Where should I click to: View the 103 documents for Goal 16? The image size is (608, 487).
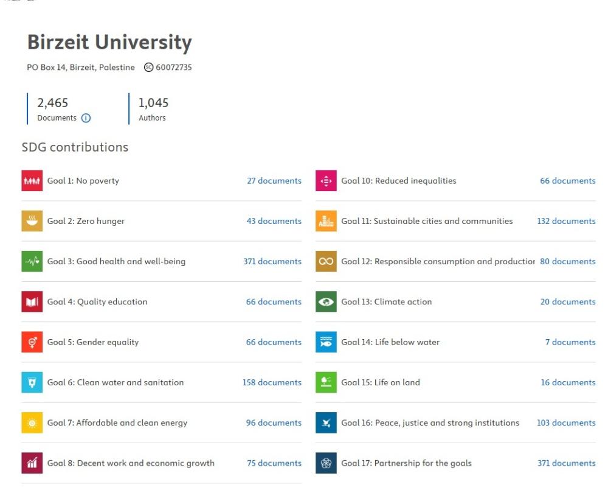[566, 422]
